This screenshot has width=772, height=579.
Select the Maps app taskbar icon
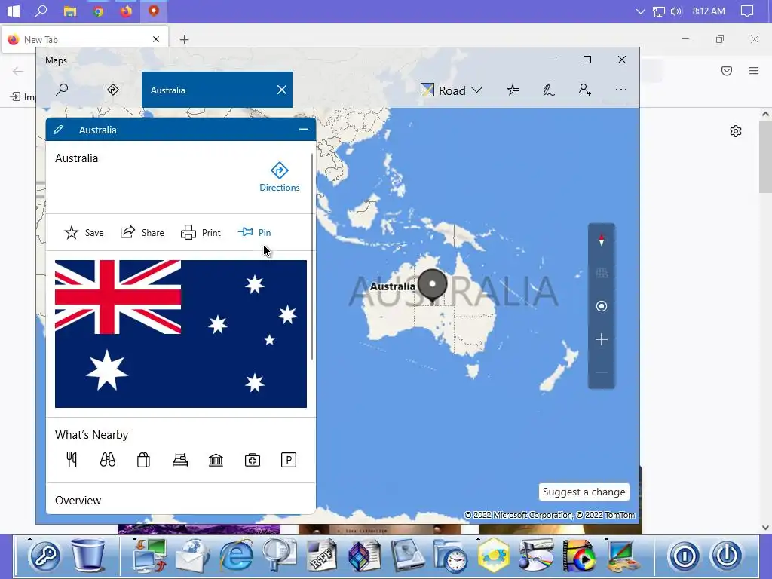pyautogui.click(x=154, y=11)
